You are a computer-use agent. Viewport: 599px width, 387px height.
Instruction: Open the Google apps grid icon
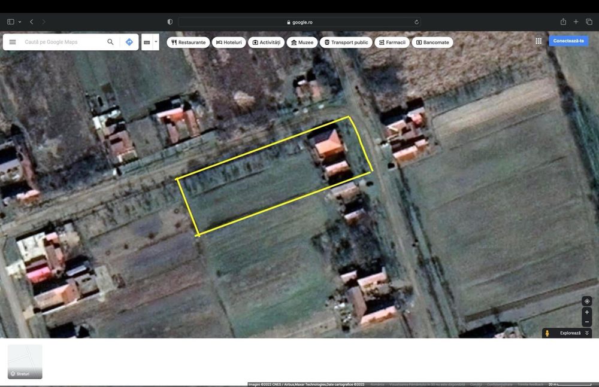click(x=539, y=41)
